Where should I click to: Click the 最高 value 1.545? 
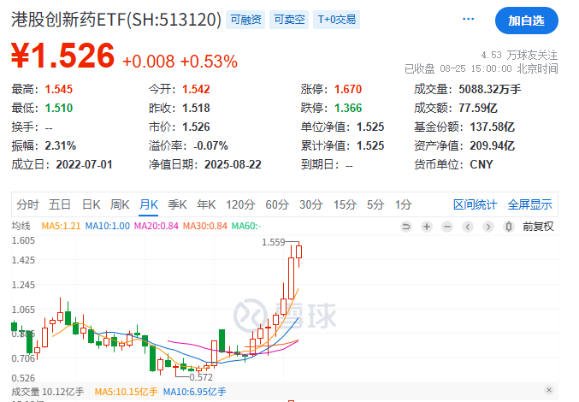[59, 89]
